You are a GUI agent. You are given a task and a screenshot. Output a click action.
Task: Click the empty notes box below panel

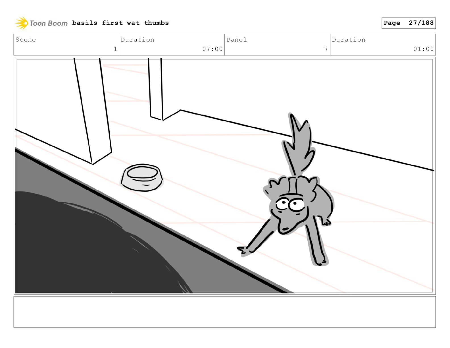224,312
